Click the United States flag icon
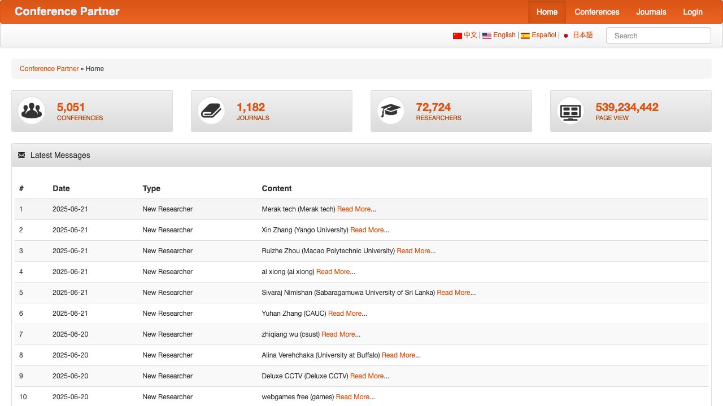Viewport: 723px width, 406px height. tap(487, 36)
